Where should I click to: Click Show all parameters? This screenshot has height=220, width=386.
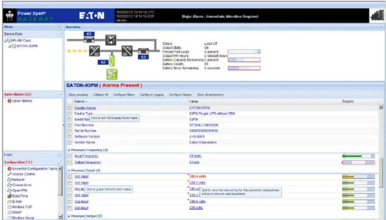coord(210,95)
